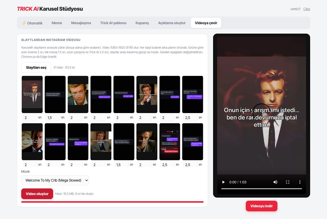
Task: Open the Trick AI şablonu tab
Action: point(113,23)
